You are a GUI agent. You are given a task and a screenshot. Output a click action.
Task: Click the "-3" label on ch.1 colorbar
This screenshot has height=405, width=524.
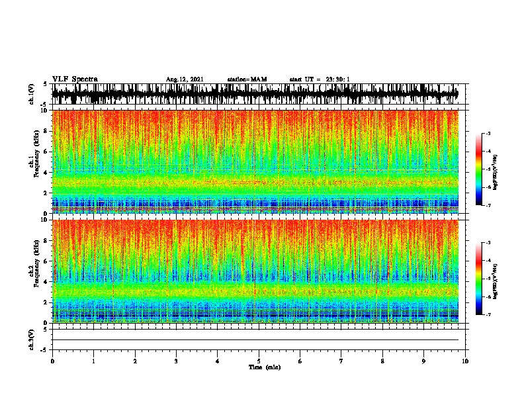488,133
